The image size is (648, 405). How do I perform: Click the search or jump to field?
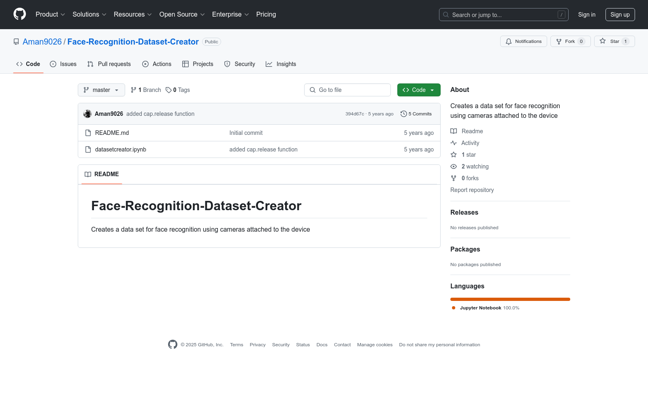point(504,15)
